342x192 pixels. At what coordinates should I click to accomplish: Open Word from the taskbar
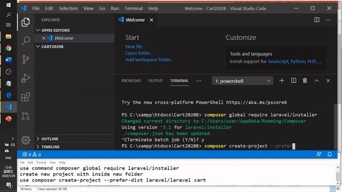click(x=9, y=60)
